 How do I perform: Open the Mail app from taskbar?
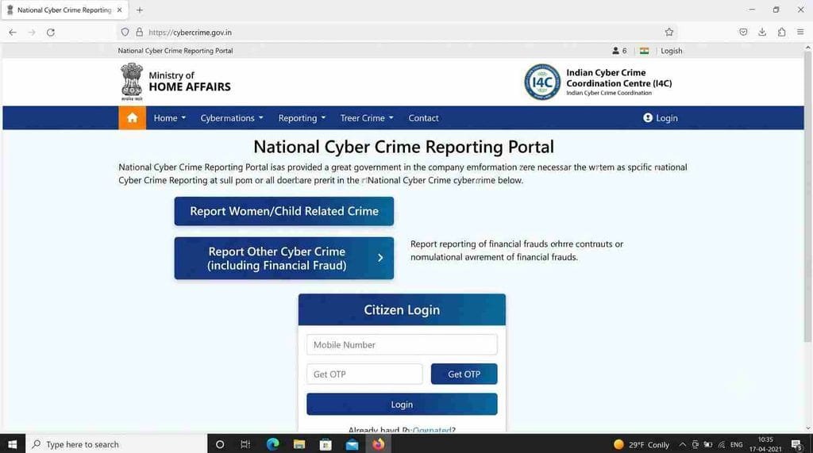pos(352,444)
